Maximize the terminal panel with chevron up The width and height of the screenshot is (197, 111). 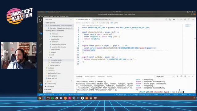189,76
